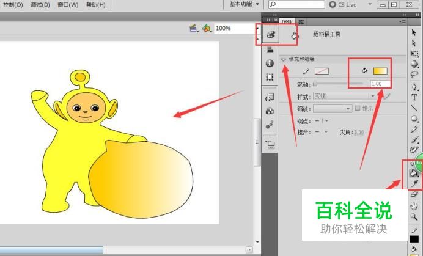Click the CS Live button

point(344,5)
